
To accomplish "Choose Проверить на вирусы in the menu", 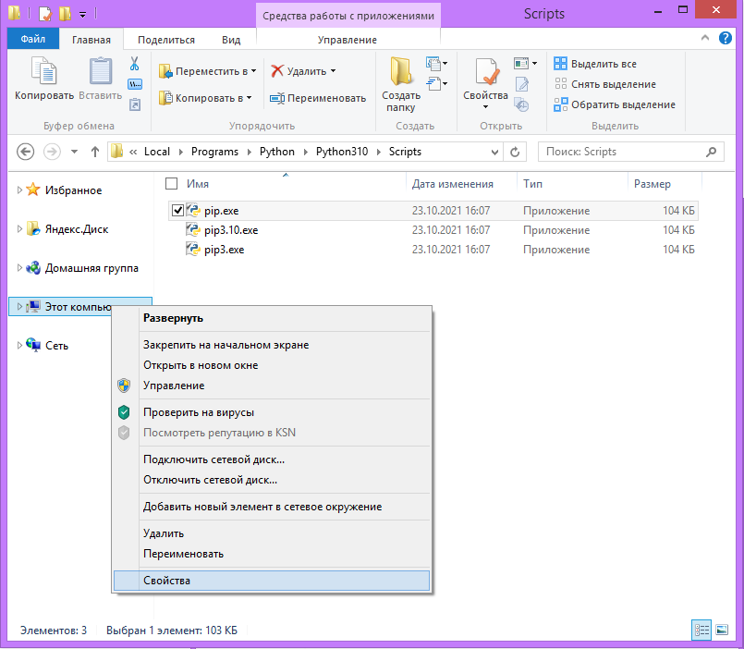I will tap(272, 412).
